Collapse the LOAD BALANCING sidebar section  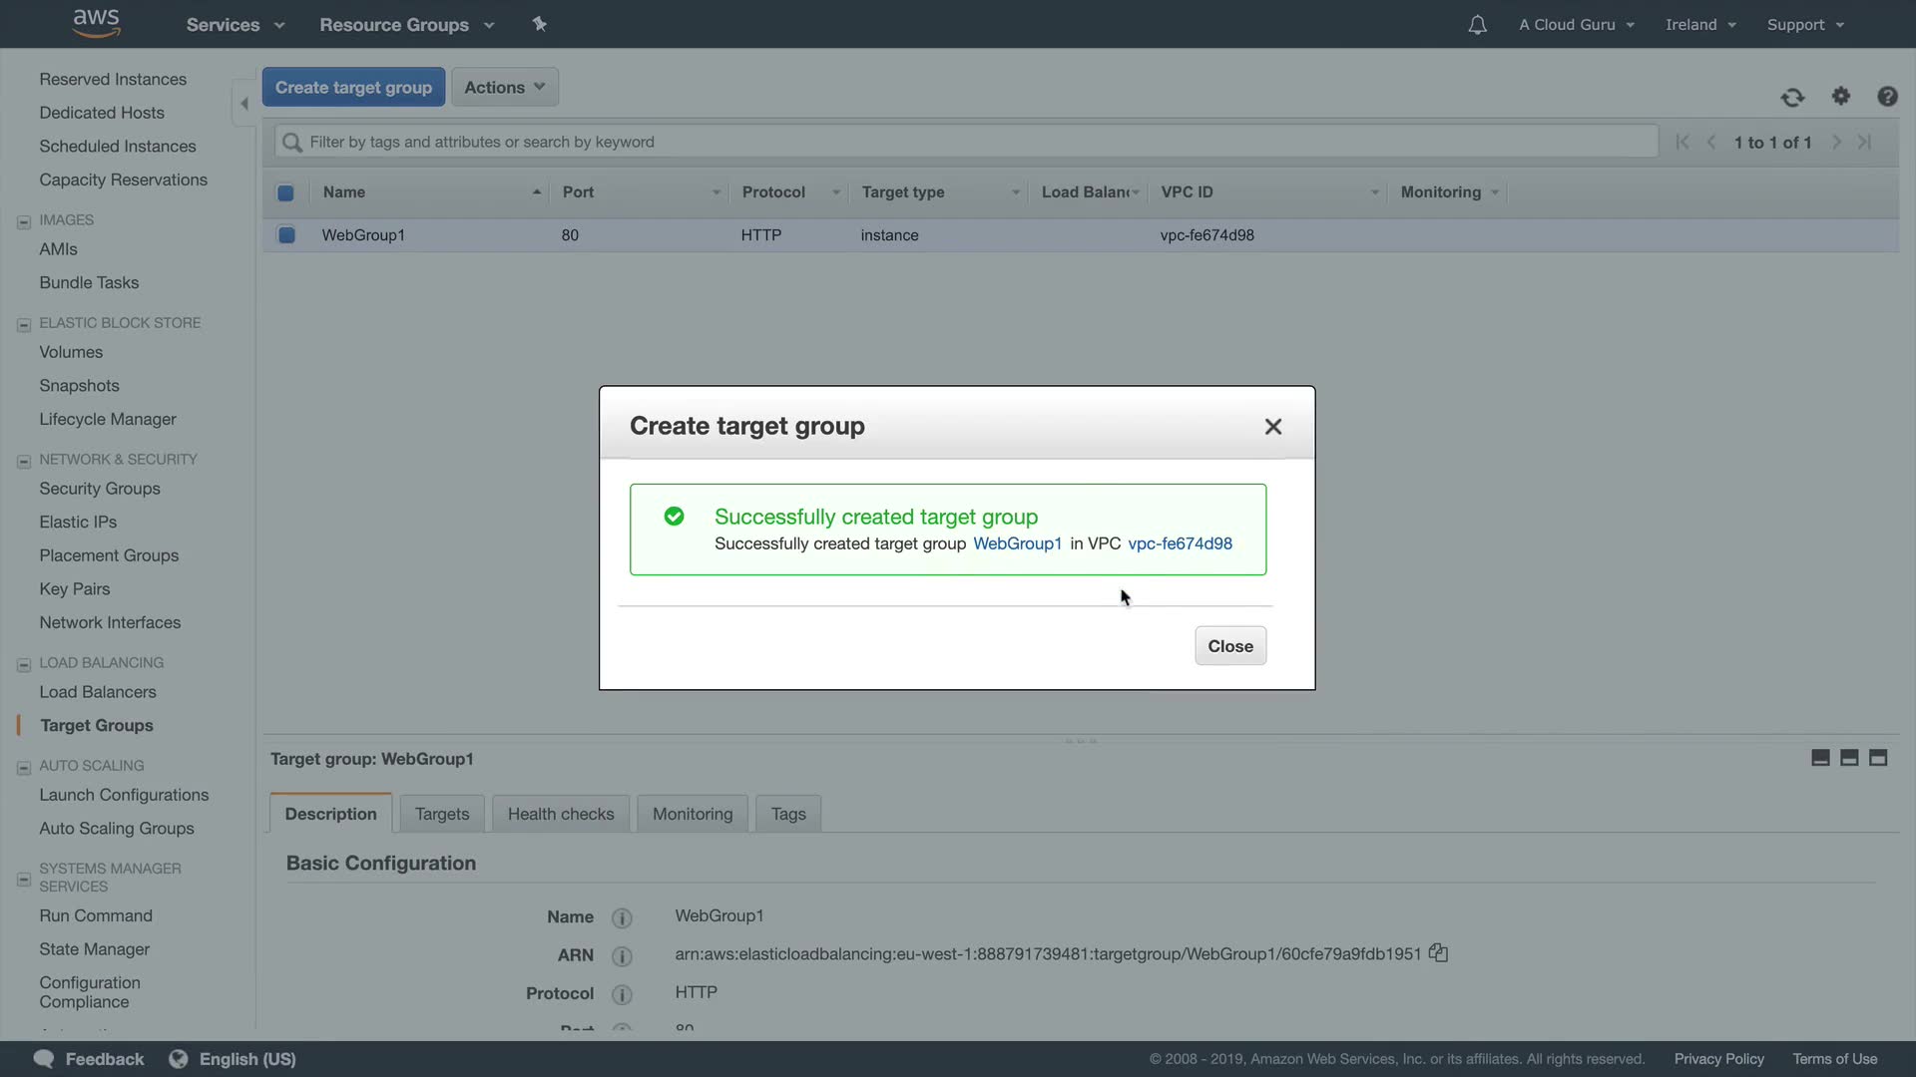coord(24,664)
